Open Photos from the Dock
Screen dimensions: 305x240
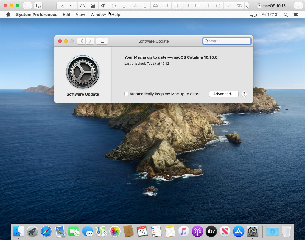(x=115, y=231)
